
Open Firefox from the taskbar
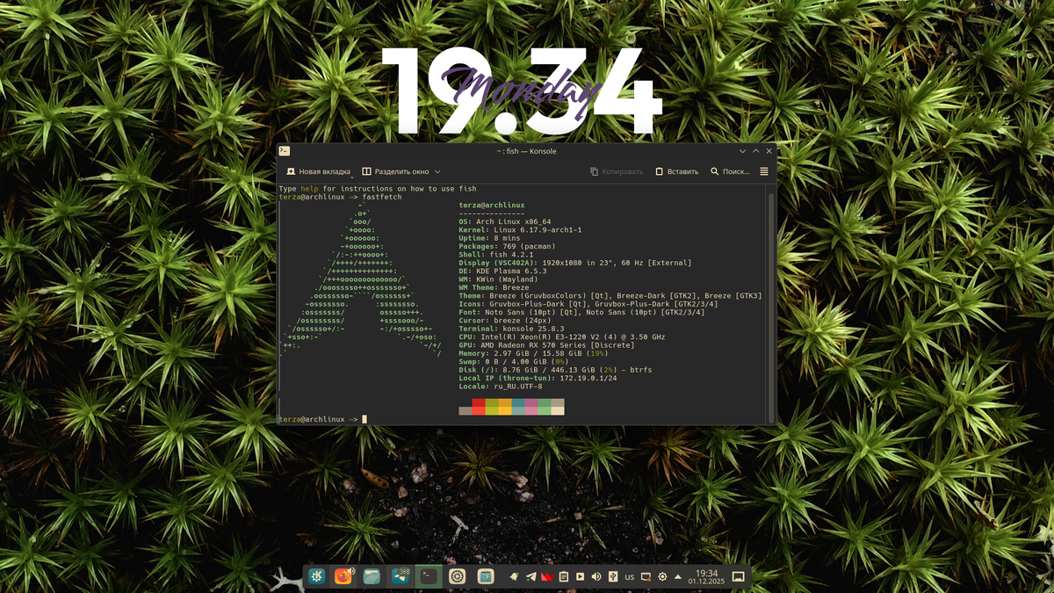click(x=343, y=576)
